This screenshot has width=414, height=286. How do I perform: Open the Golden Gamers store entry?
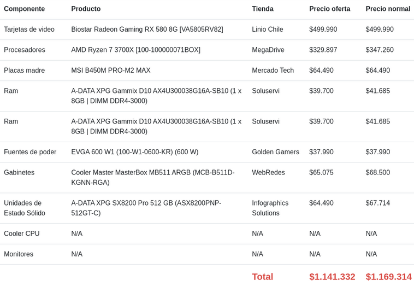[x=275, y=152]
